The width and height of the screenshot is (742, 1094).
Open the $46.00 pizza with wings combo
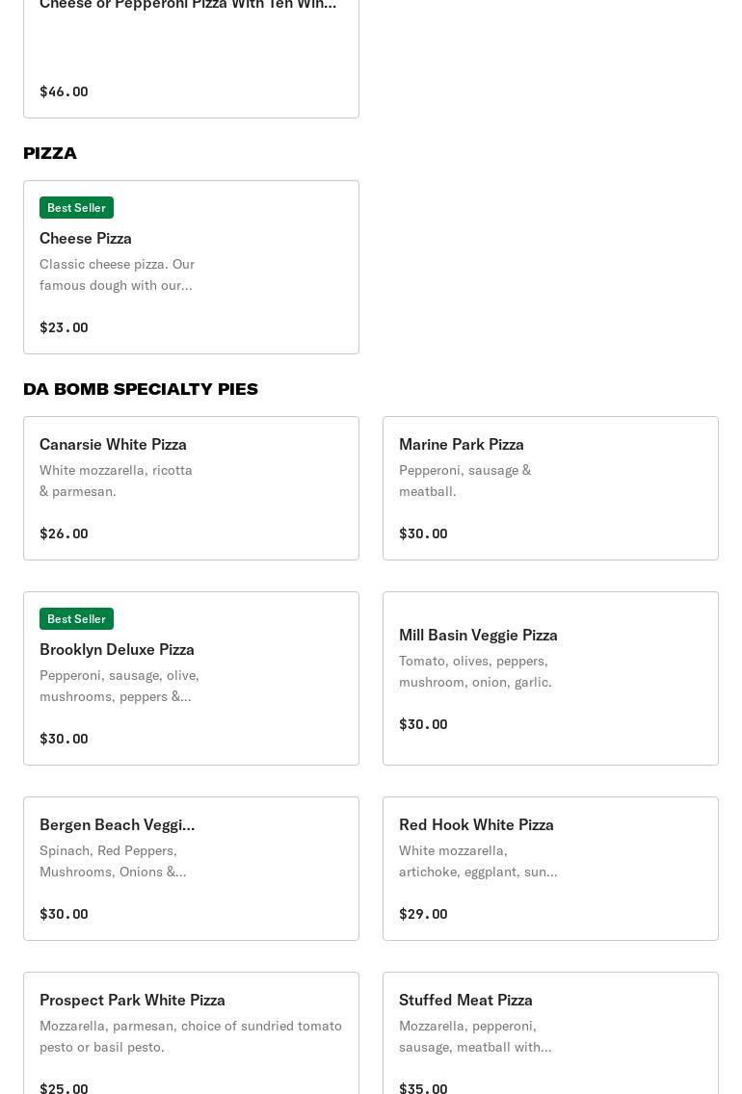tap(191, 59)
